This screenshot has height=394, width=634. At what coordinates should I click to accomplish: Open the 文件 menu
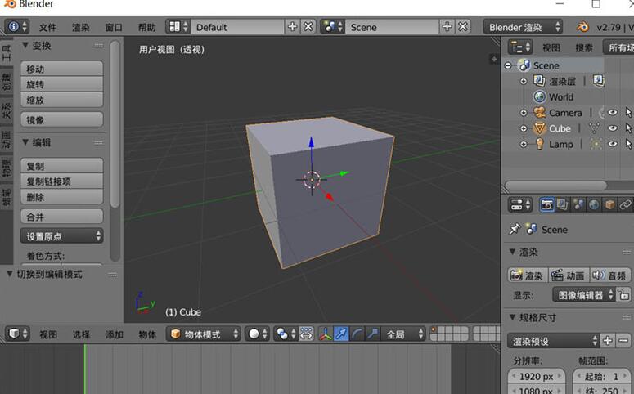(x=47, y=27)
